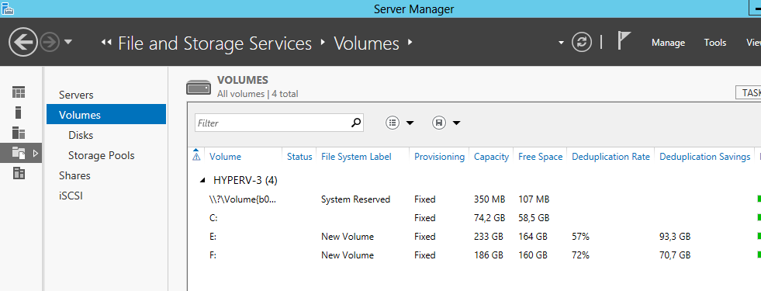Viewport: 761px width, 291px height.
Task: Click the double-chevron breadcrumb back icon
Action: (x=106, y=43)
